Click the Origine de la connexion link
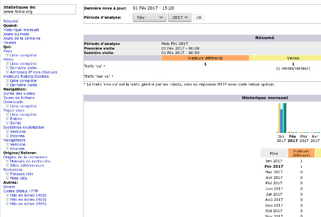The image size is (321, 217). pyautogui.click(x=27, y=156)
